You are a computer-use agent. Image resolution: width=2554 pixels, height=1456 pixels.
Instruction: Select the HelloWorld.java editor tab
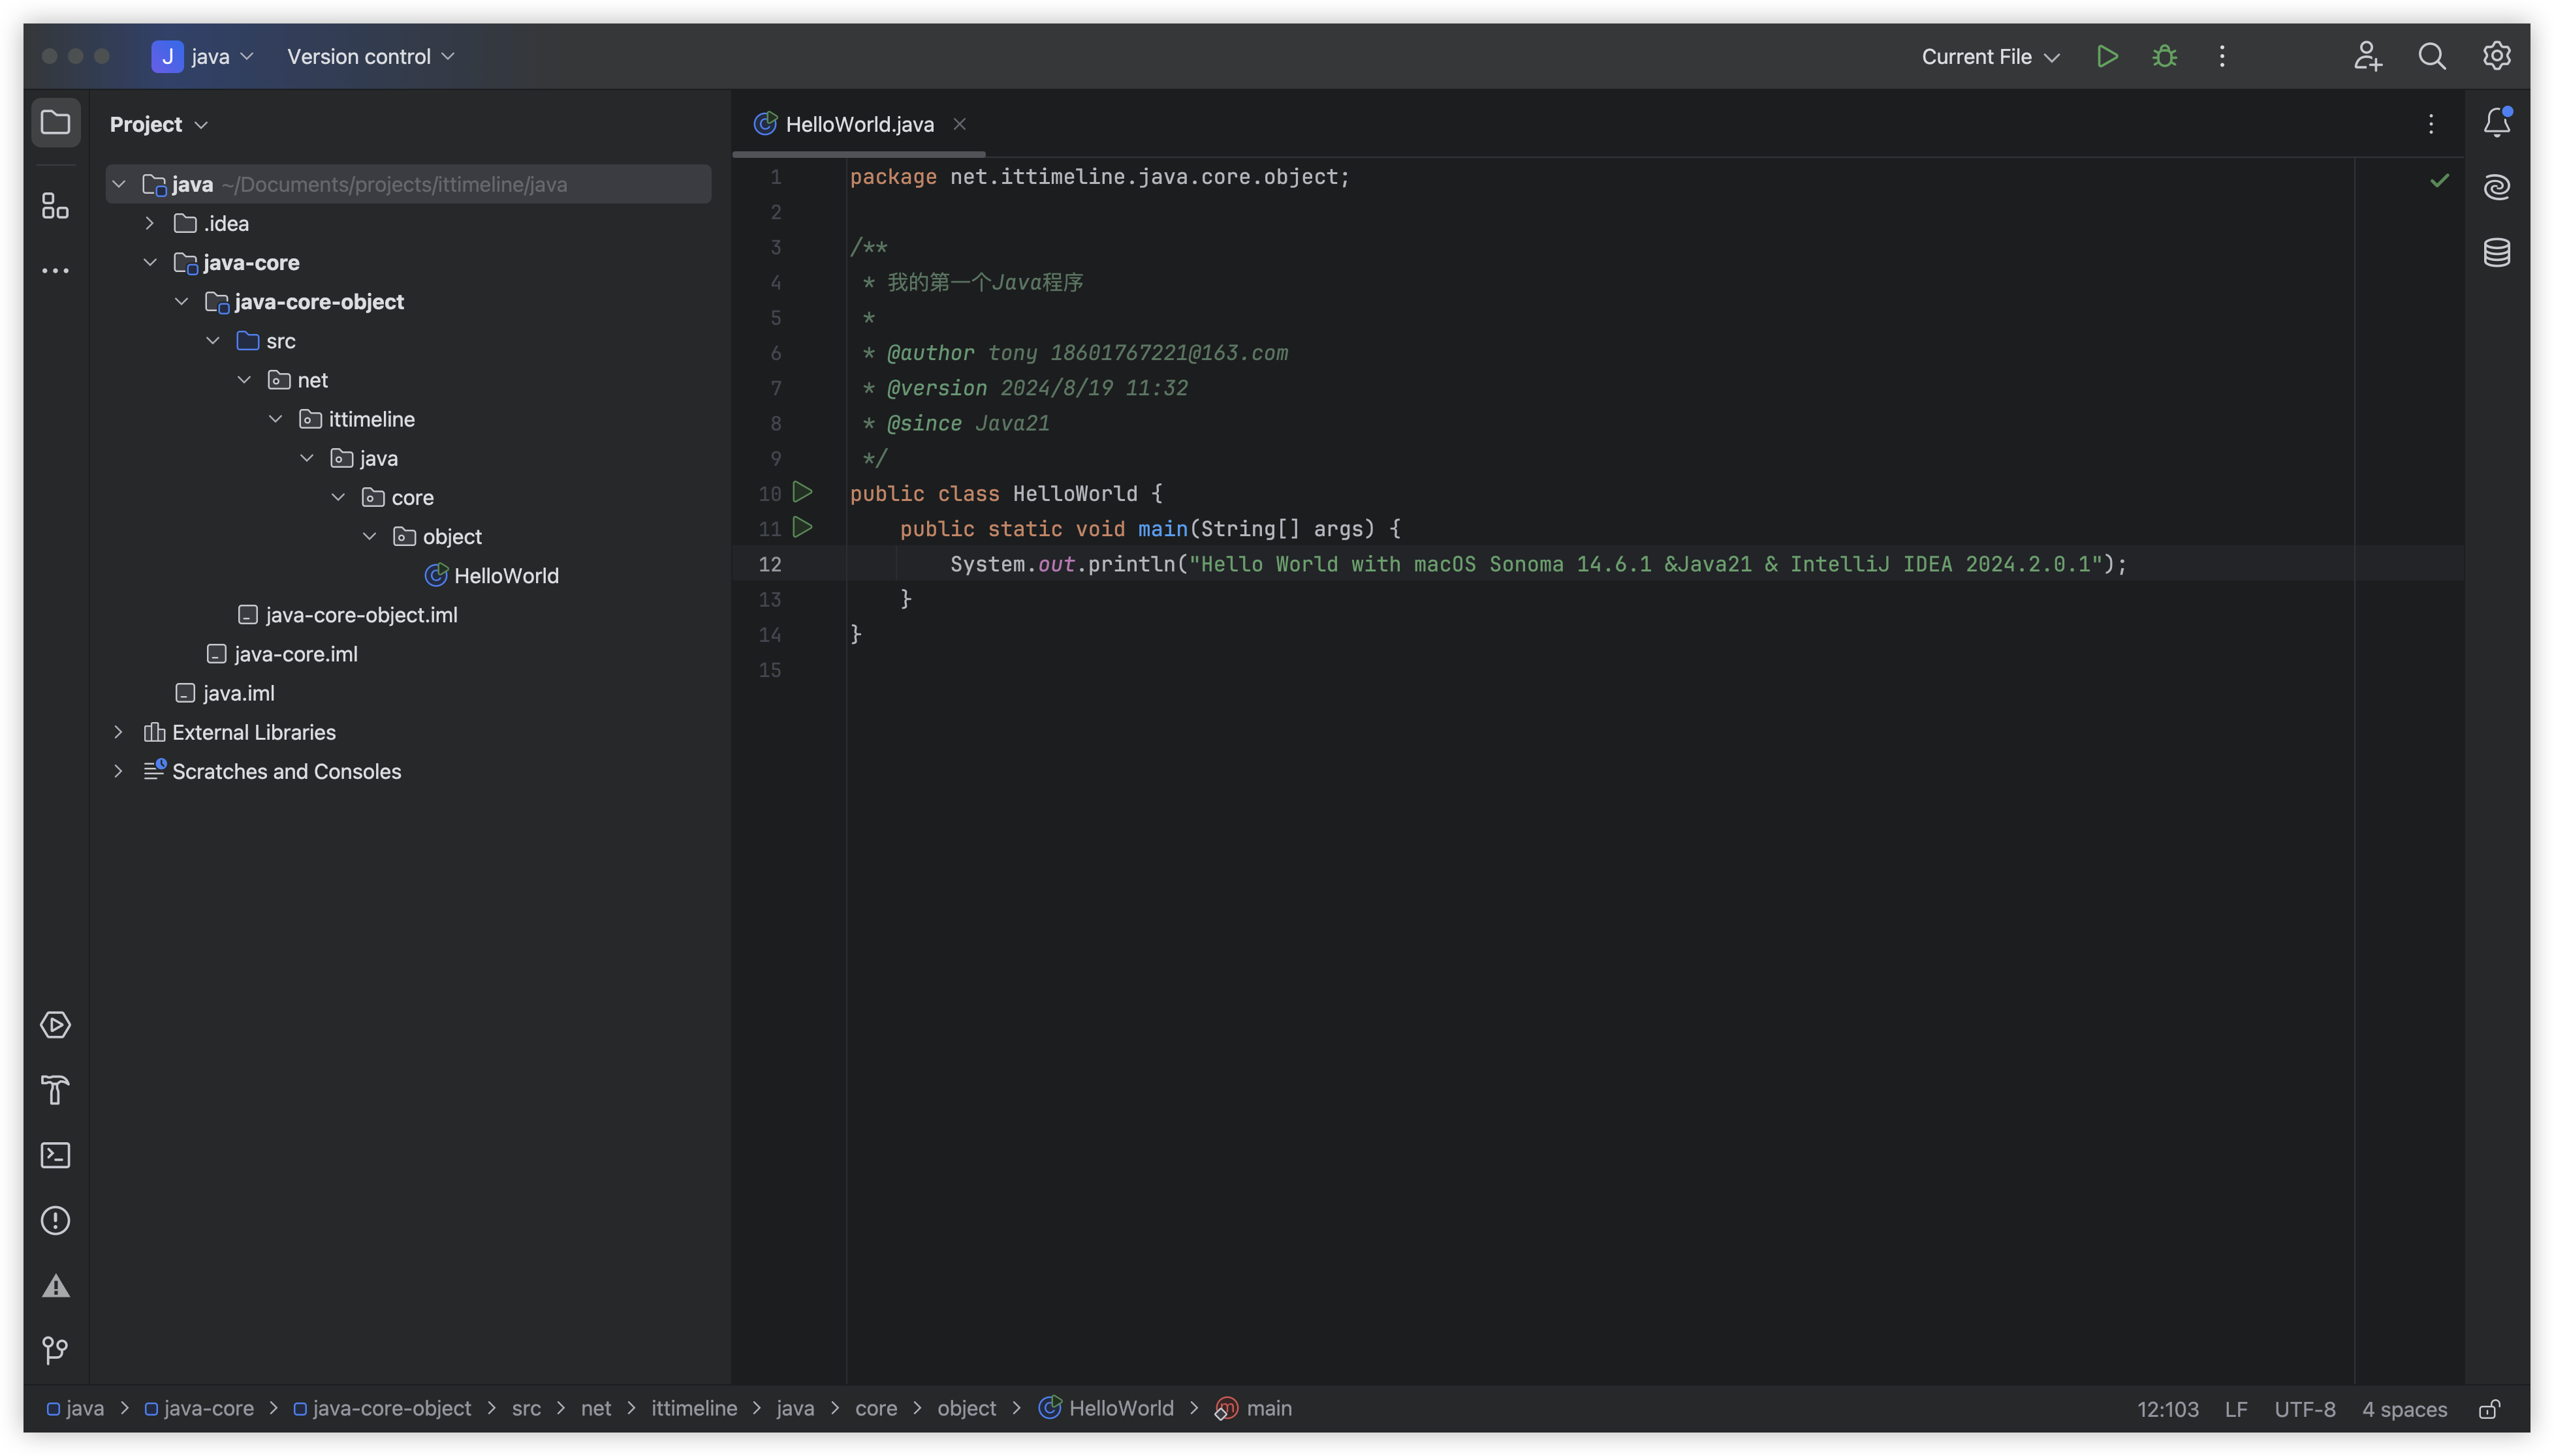coord(859,124)
